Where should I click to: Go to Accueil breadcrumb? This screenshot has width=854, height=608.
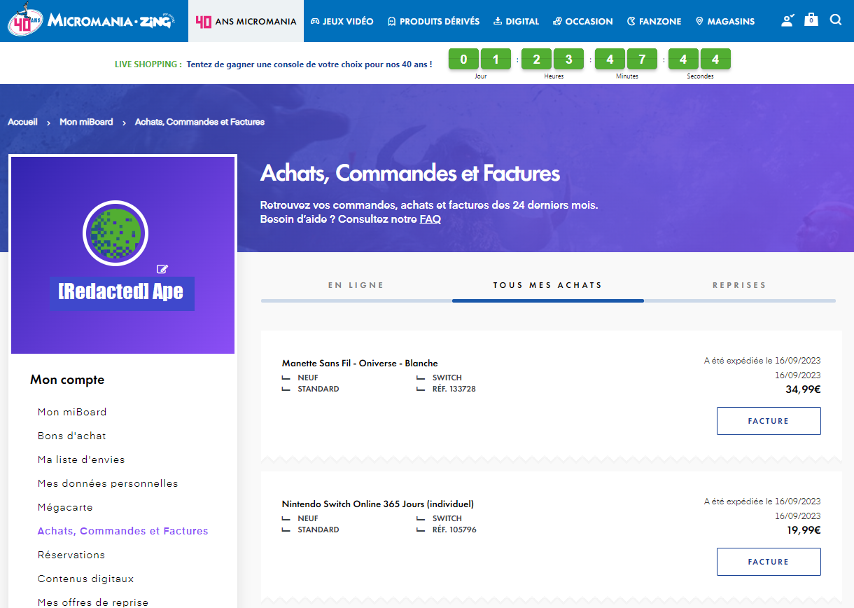click(22, 122)
